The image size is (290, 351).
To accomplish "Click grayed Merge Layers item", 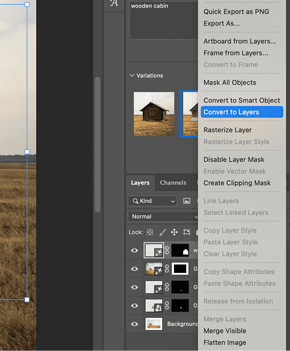I will point(225,319).
